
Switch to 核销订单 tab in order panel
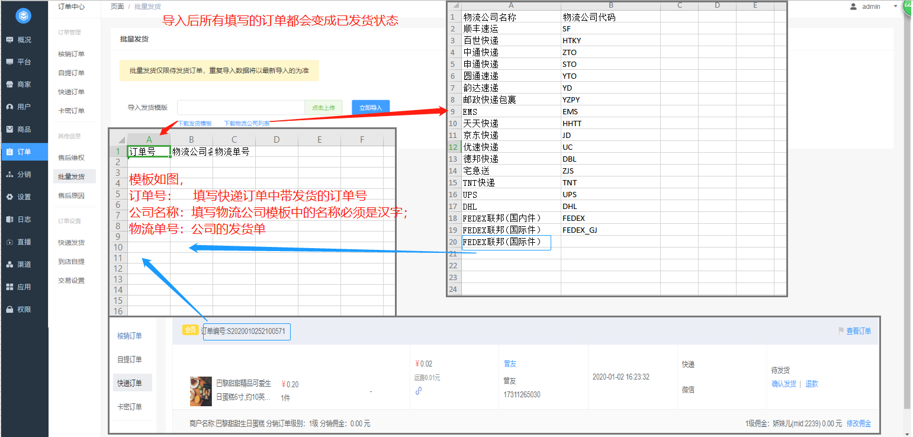(130, 336)
